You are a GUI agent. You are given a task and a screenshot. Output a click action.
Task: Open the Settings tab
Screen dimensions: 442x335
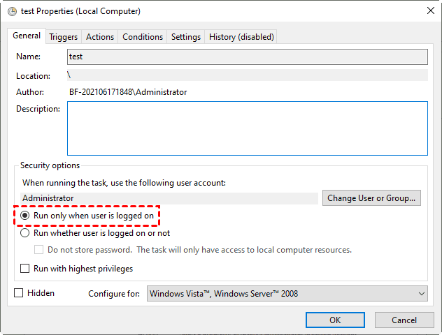186,37
